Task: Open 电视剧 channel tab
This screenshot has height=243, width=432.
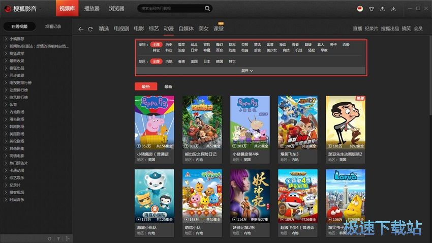Action: tap(121, 28)
